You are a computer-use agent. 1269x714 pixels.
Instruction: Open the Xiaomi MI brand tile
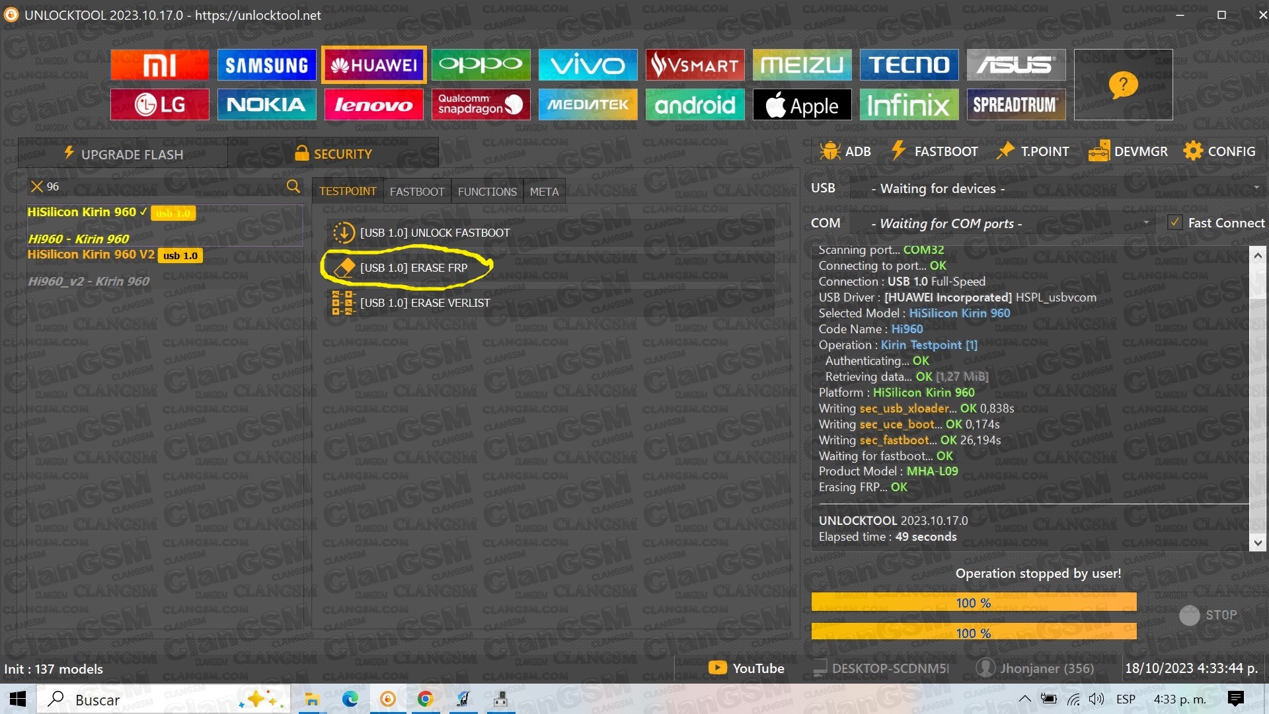tap(159, 65)
